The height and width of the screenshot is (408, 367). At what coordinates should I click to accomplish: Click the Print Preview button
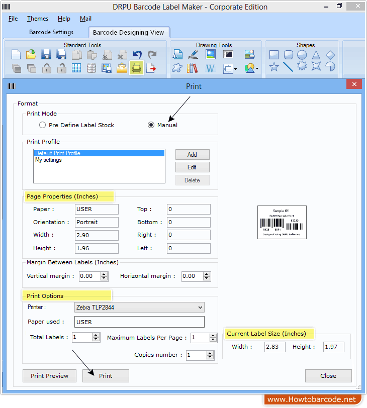49,376
